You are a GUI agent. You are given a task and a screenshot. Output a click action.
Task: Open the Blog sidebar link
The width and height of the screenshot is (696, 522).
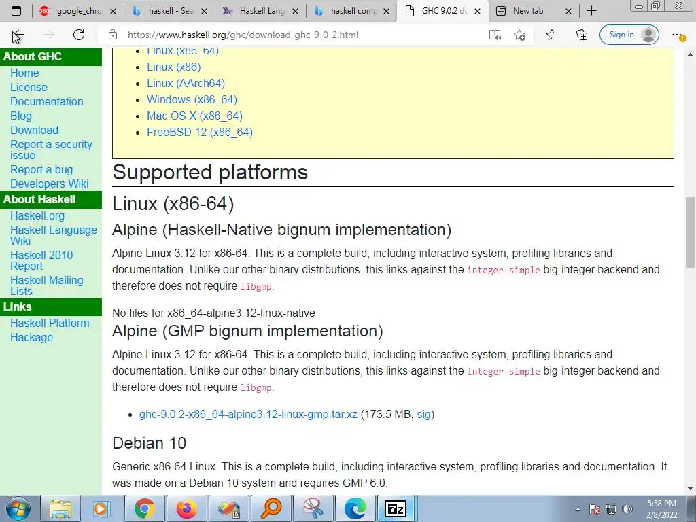(21, 116)
